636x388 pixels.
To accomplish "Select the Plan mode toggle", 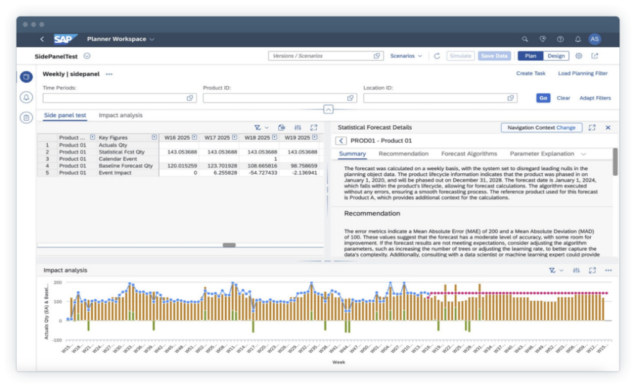I will pos(530,56).
